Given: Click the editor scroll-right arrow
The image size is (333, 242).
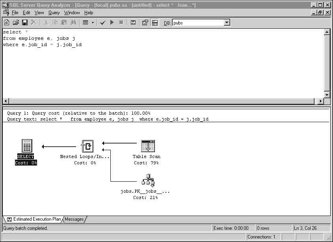Looking at the screenshot, I should (321, 101).
